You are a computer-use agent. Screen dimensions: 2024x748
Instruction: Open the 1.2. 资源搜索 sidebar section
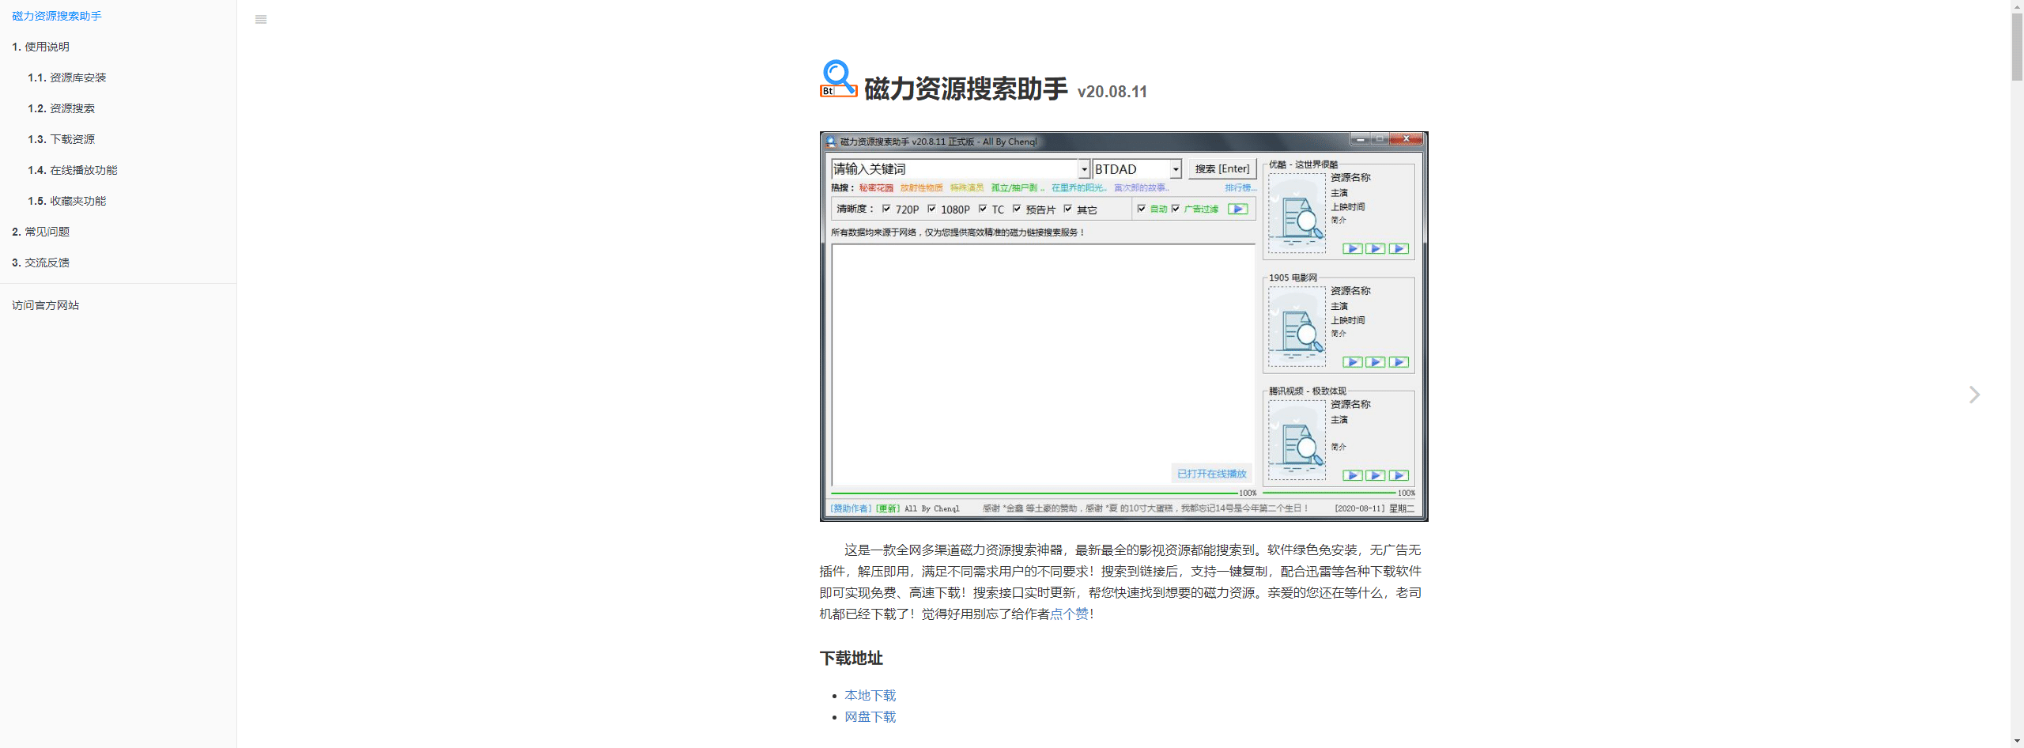click(x=61, y=108)
